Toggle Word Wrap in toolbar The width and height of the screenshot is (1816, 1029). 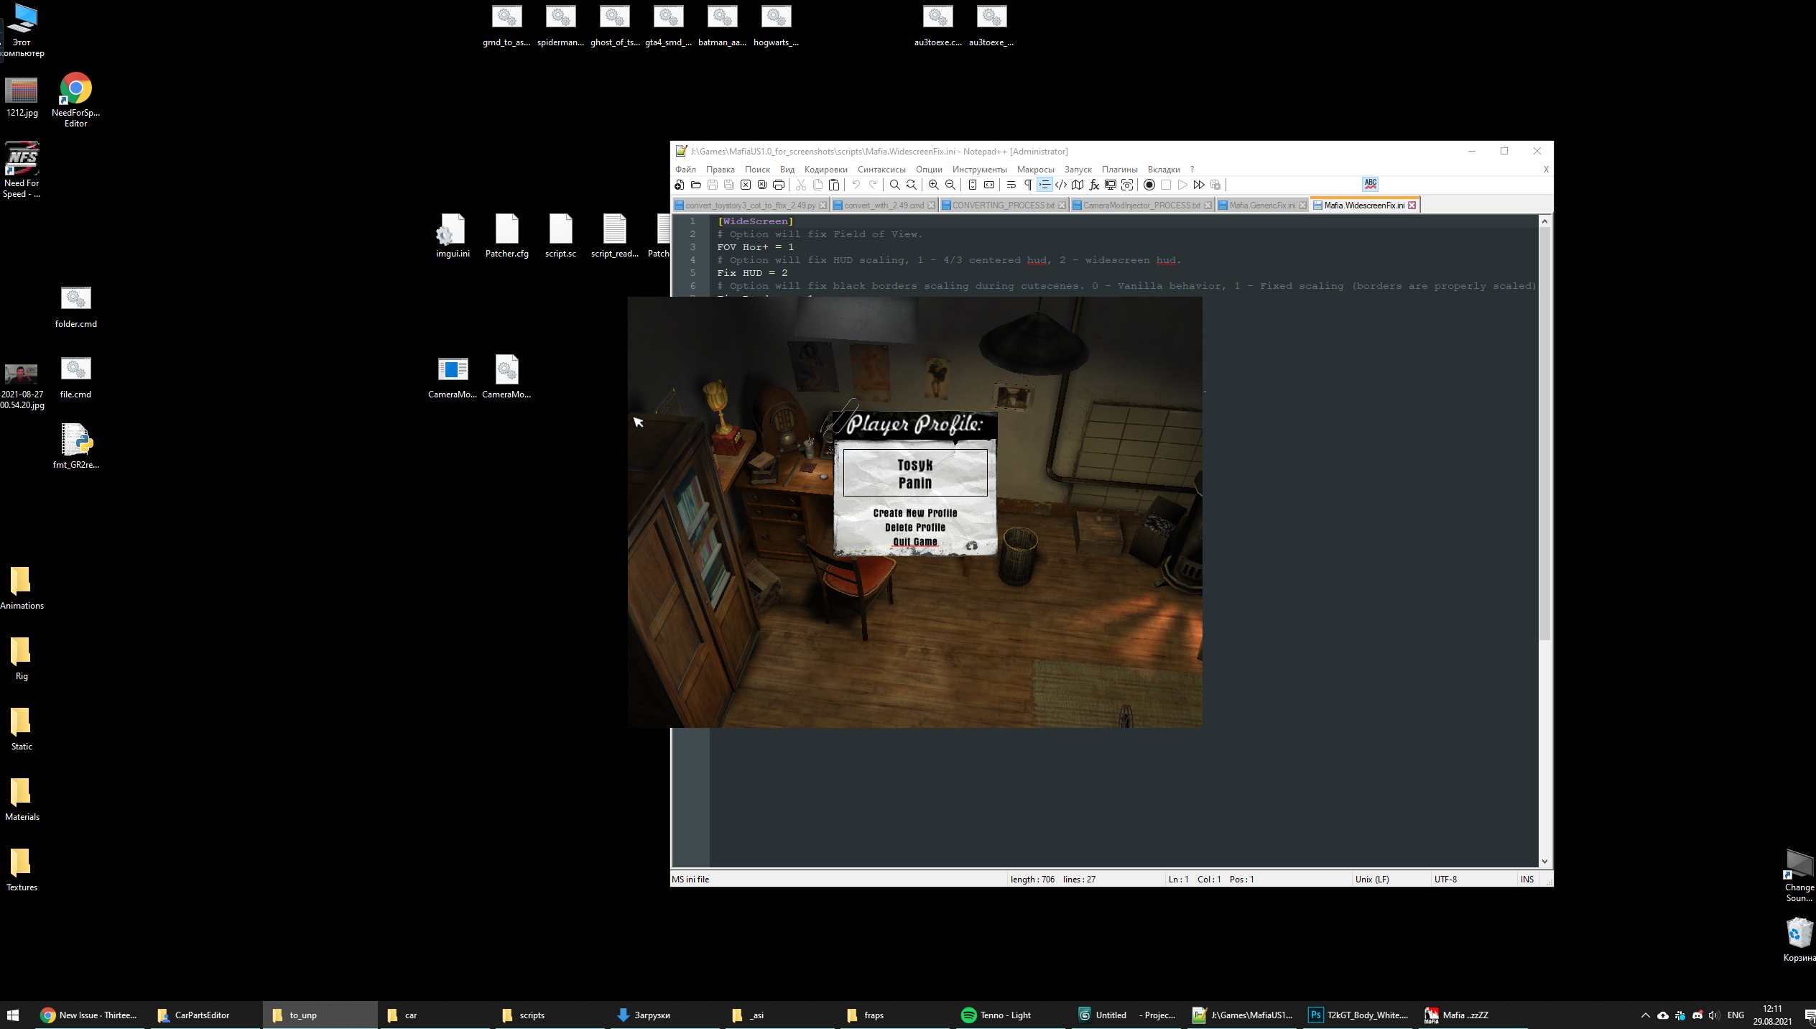pos(1011,185)
